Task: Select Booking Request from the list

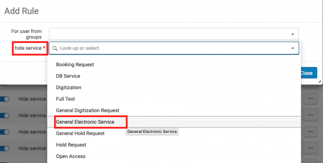Action: 75,64
